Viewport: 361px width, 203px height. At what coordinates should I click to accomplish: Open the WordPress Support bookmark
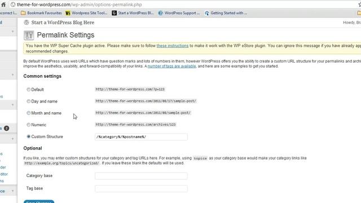pyautogui.click(x=179, y=13)
